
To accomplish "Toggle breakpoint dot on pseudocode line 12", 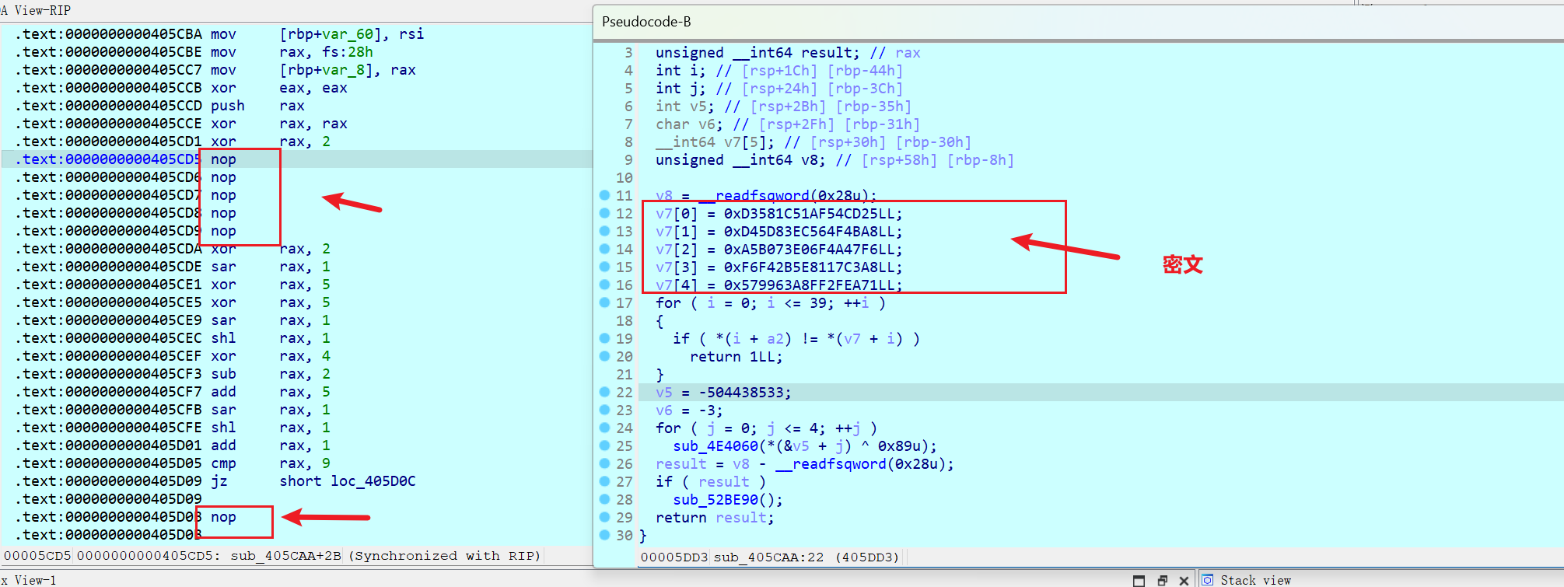I will pos(604,213).
